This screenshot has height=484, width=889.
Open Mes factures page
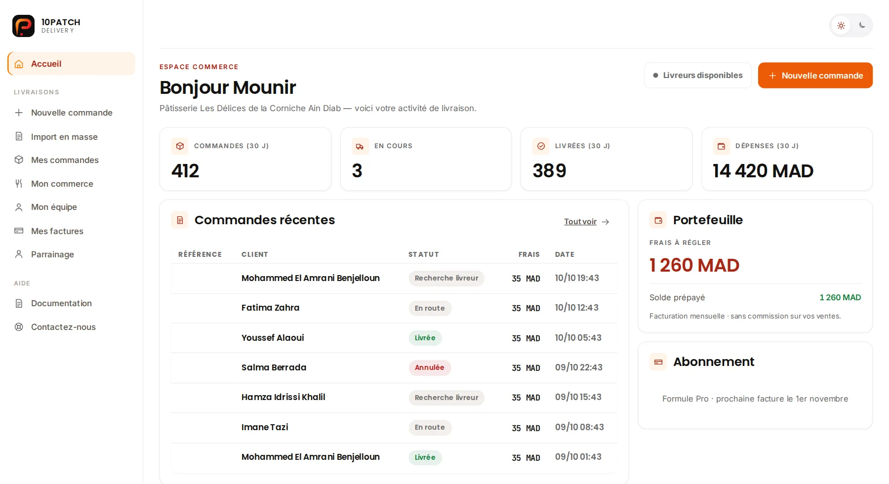(72, 231)
